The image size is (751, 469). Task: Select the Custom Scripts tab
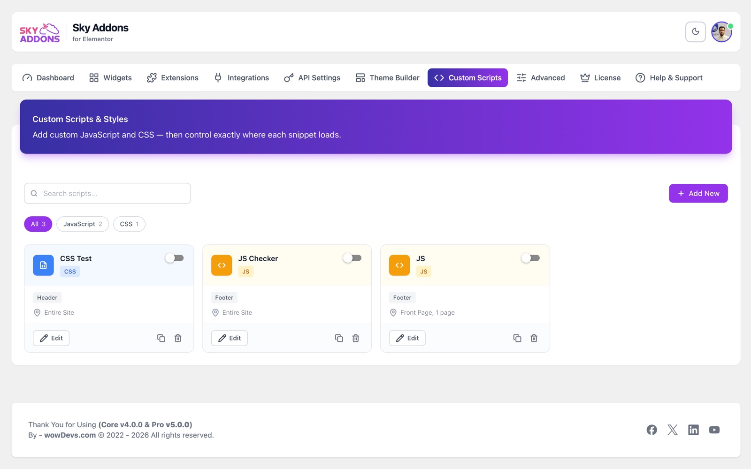coord(467,78)
